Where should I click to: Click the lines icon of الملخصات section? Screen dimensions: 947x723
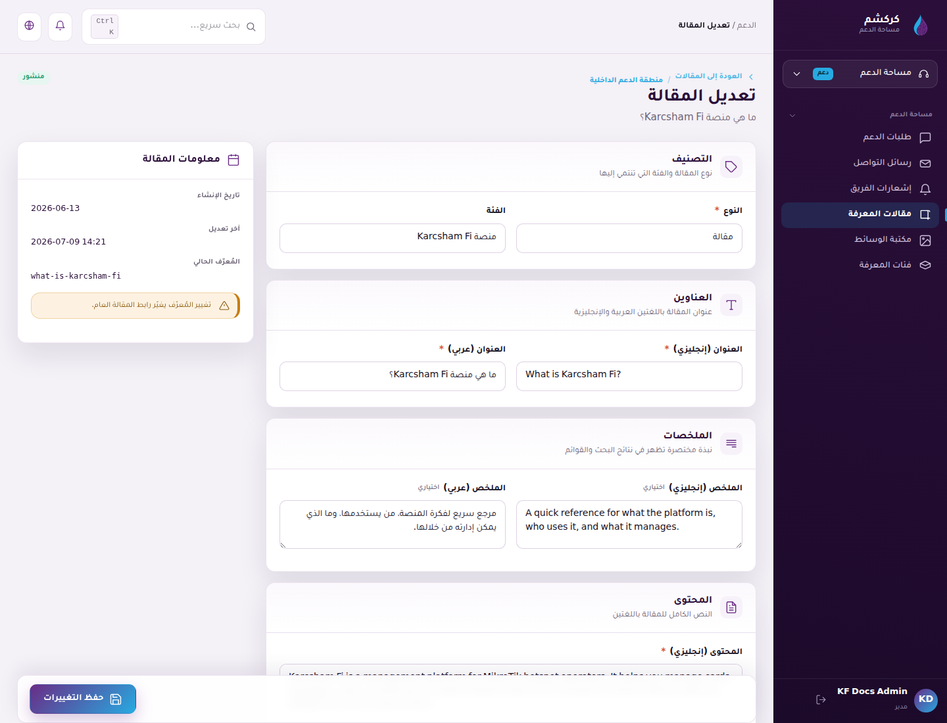731,444
